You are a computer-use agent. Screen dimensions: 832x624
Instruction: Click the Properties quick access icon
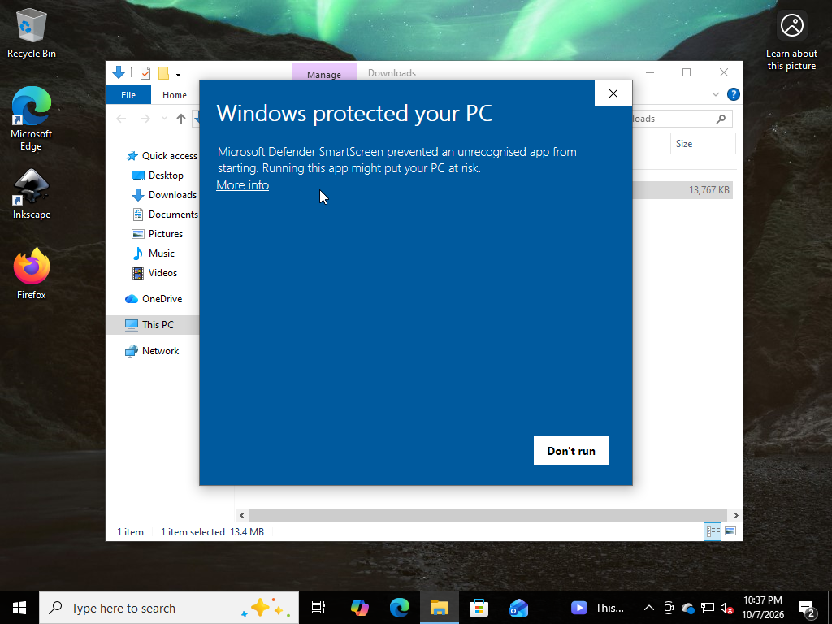[x=145, y=72]
